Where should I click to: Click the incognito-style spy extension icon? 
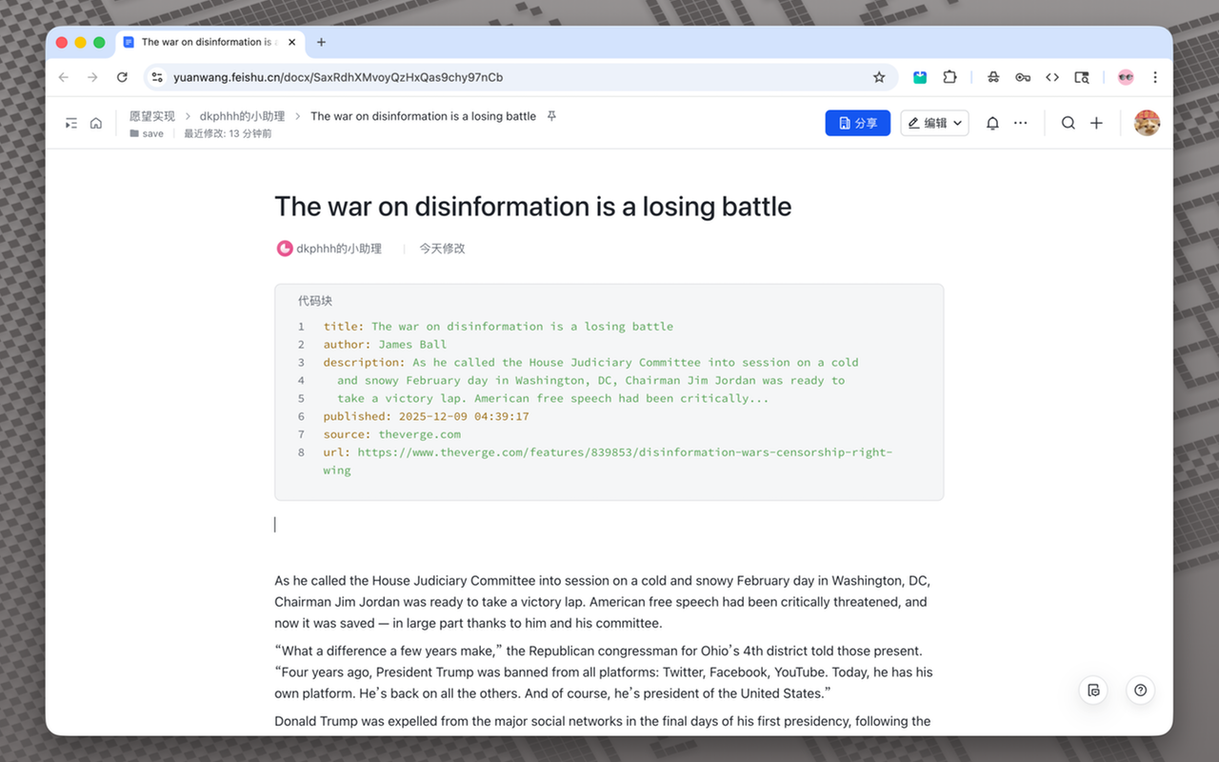point(993,77)
